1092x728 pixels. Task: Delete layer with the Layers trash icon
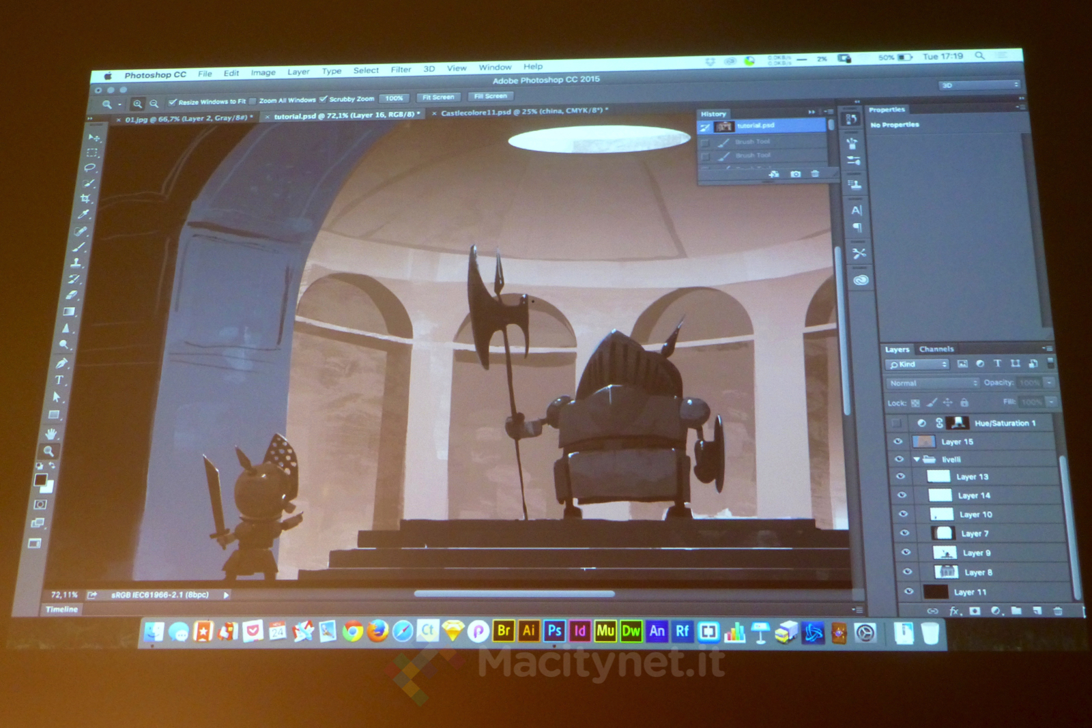click(1058, 611)
